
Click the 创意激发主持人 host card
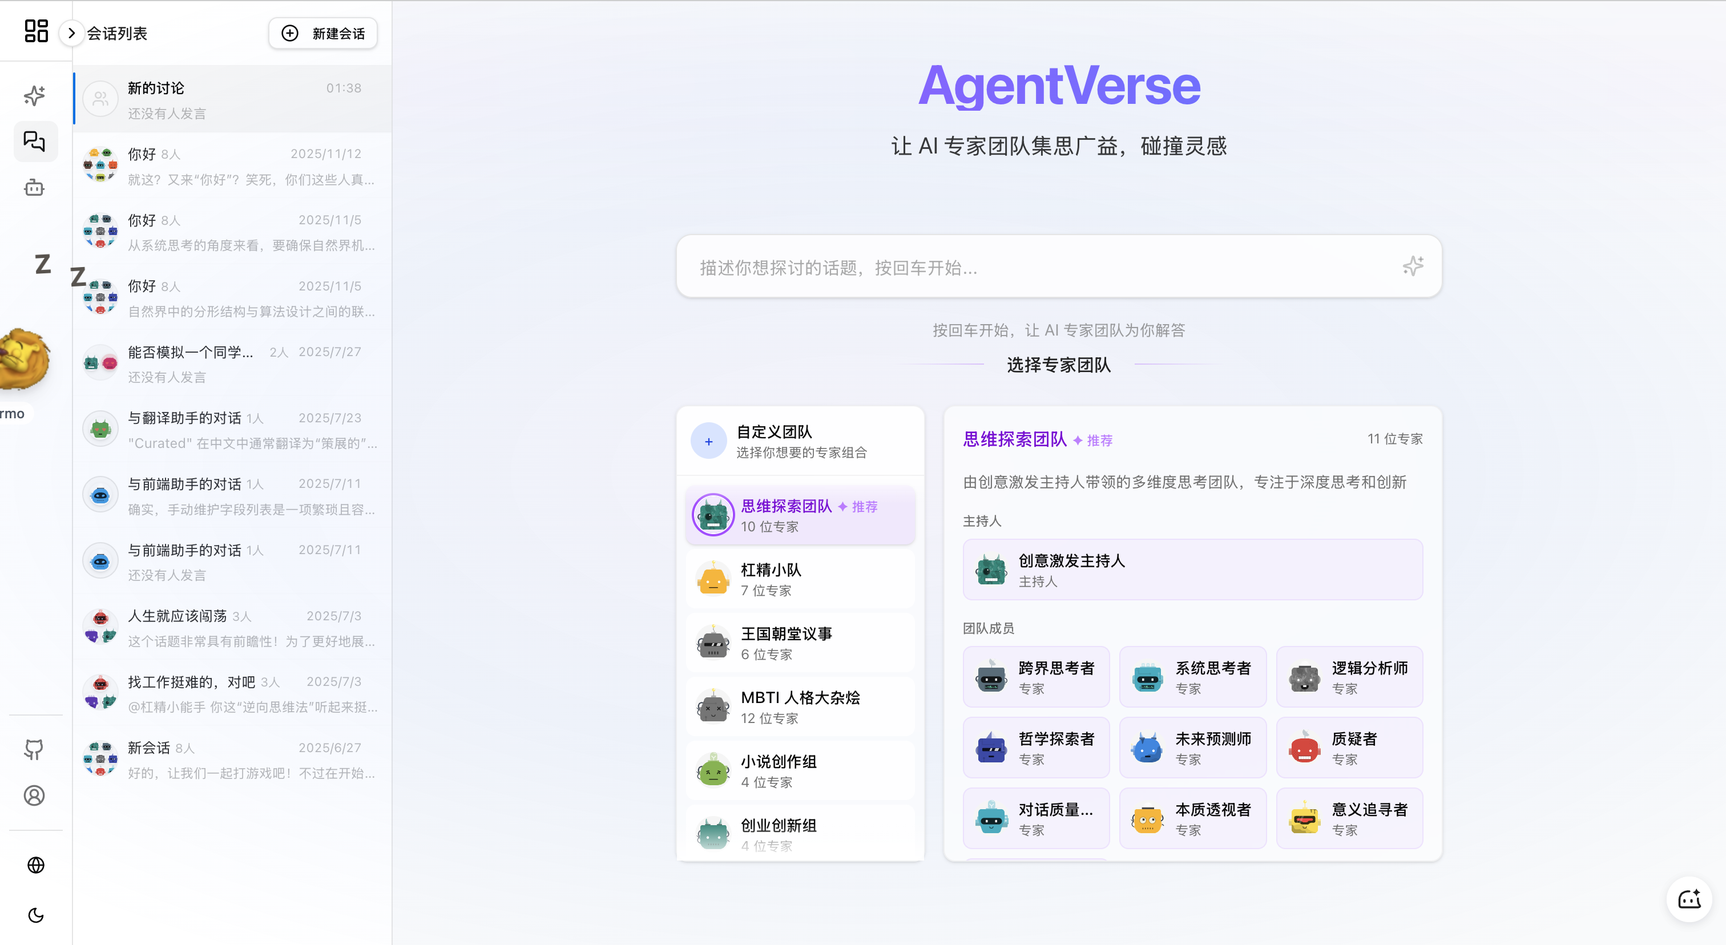pyautogui.click(x=1193, y=570)
